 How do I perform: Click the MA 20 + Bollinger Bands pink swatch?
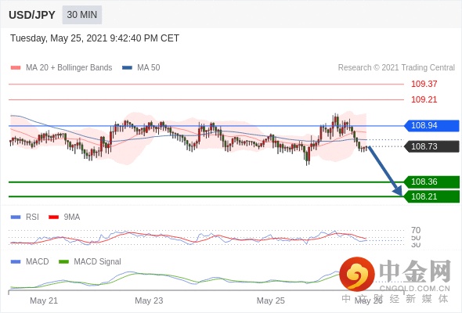pos(16,68)
